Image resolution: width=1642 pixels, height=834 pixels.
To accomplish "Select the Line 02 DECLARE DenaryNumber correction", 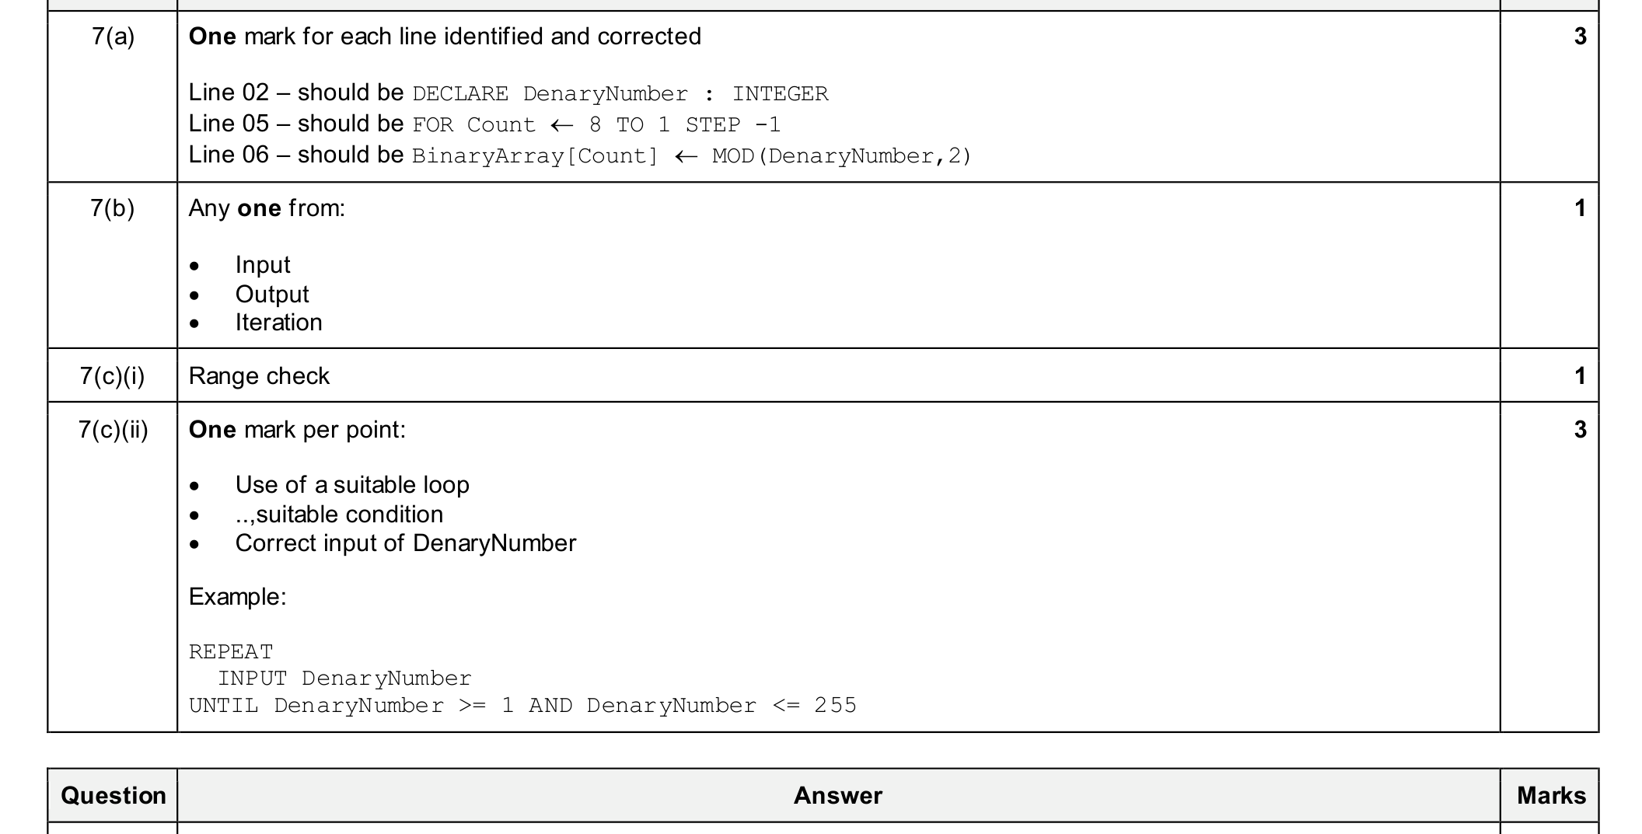I will pyautogui.click(x=508, y=93).
